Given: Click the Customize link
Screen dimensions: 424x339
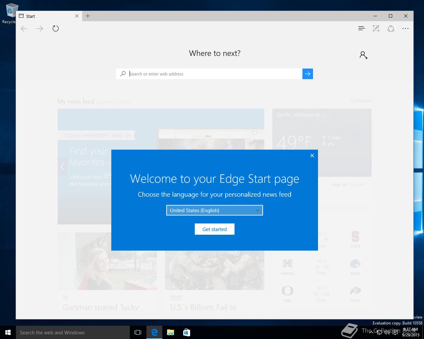Looking at the screenshot, I should coord(361,100).
